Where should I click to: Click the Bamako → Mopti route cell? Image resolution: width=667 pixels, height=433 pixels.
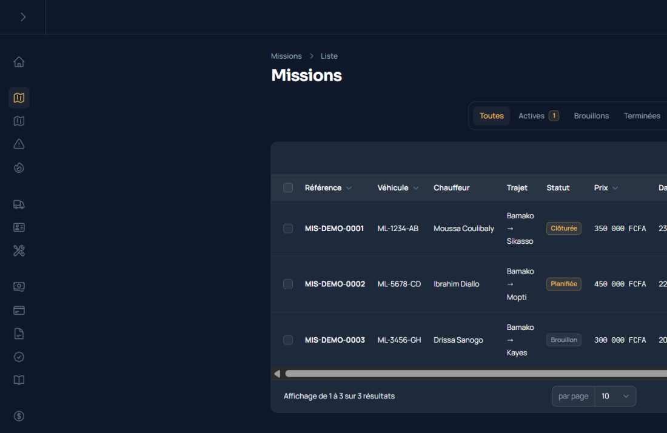tap(520, 284)
